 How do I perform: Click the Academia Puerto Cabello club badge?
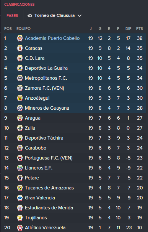click(20, 38)
